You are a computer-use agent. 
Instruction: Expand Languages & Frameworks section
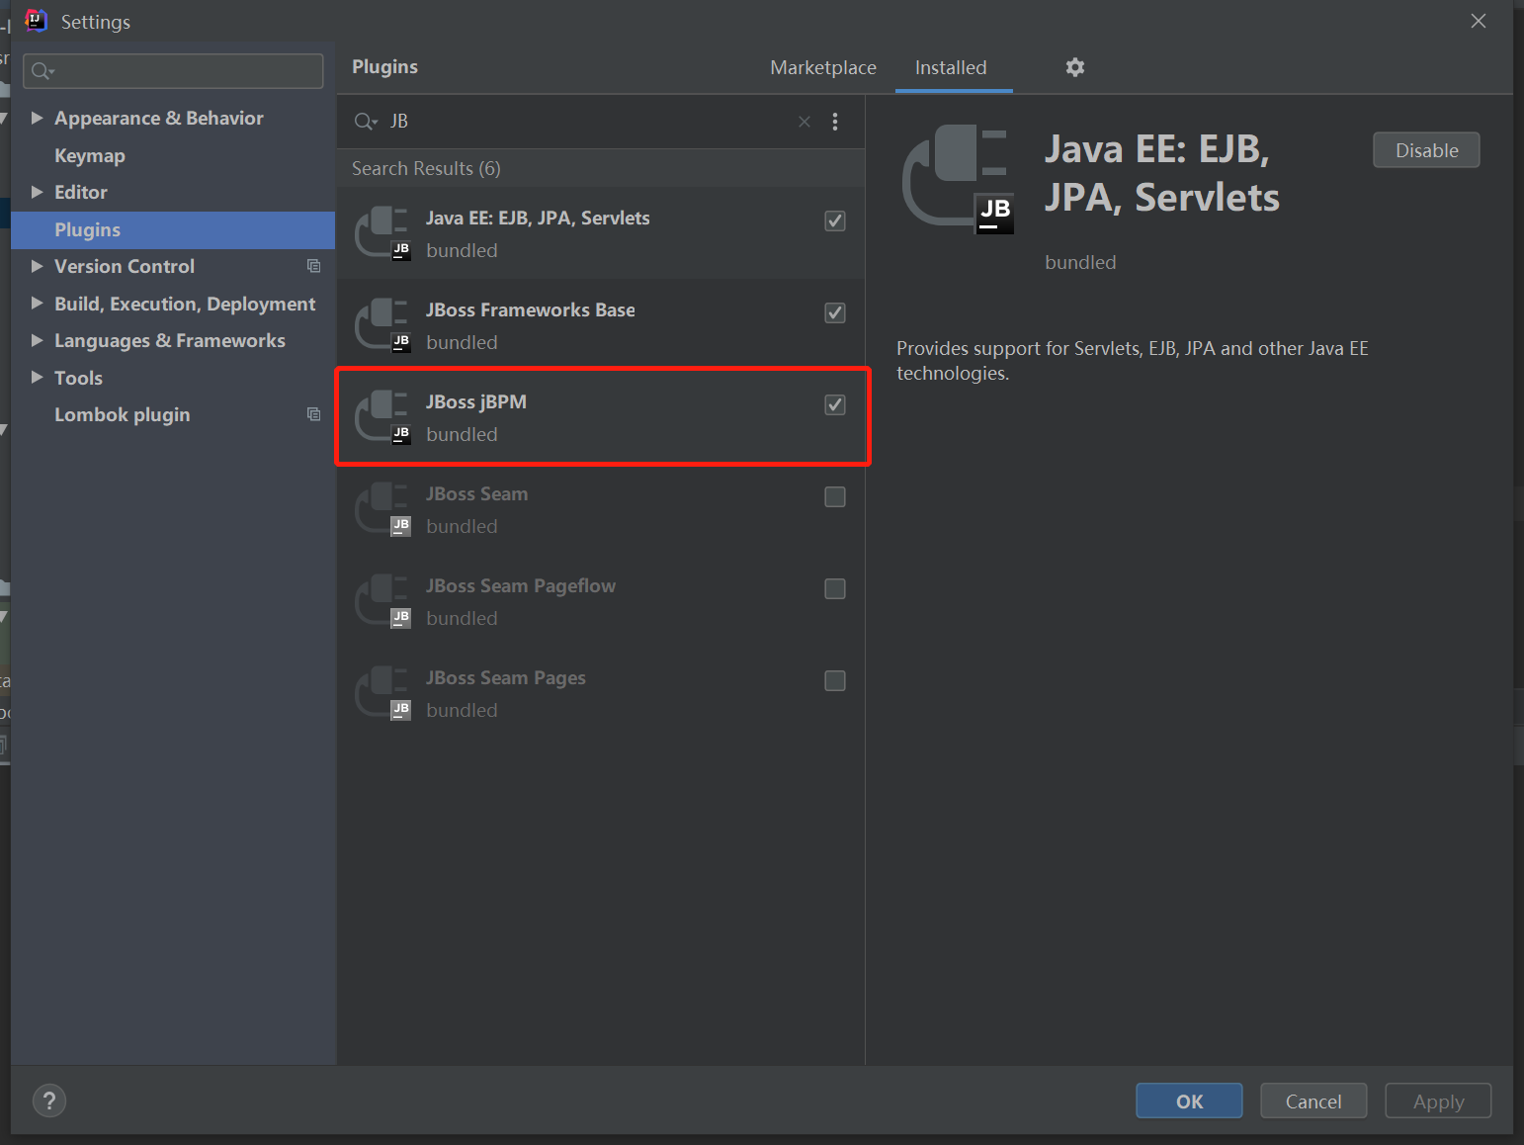tap(37, 340)
